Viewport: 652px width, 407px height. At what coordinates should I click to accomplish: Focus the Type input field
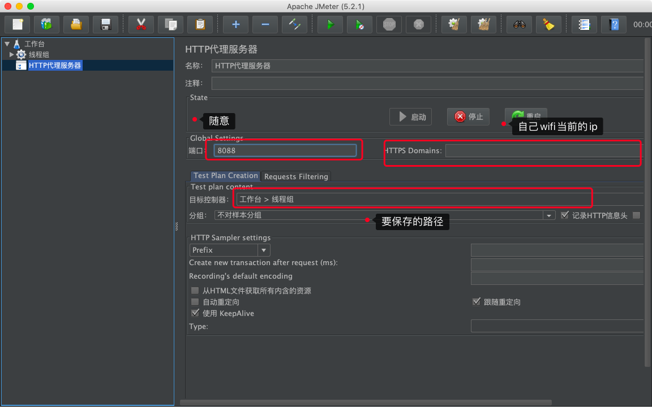tap(557, 326)
